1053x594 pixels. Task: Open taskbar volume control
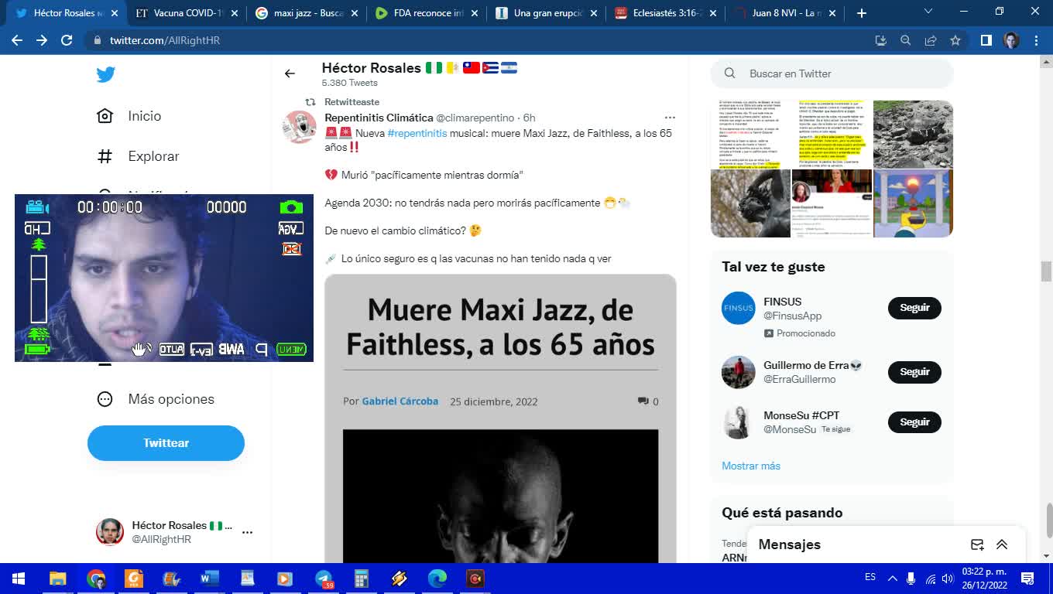coord(948,578)
